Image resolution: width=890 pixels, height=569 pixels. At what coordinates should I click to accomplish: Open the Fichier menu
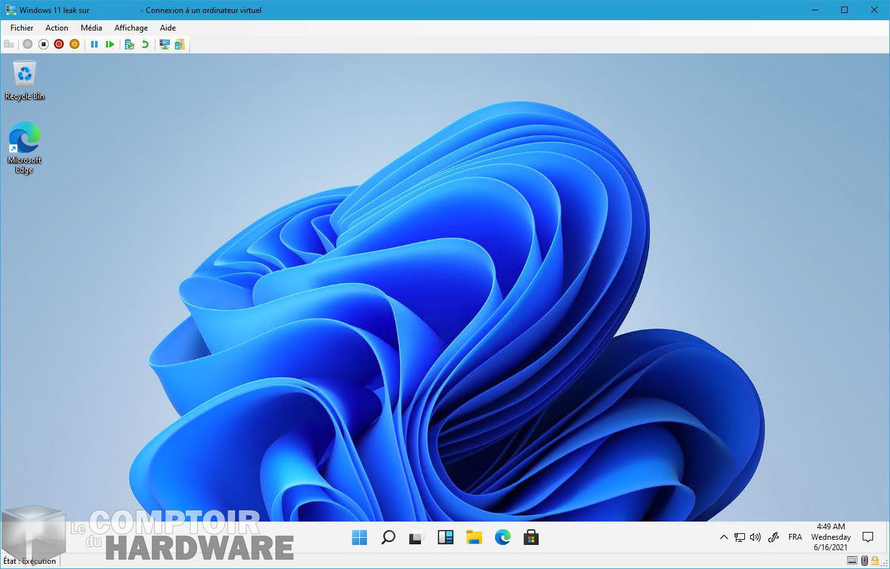point(21,28)
